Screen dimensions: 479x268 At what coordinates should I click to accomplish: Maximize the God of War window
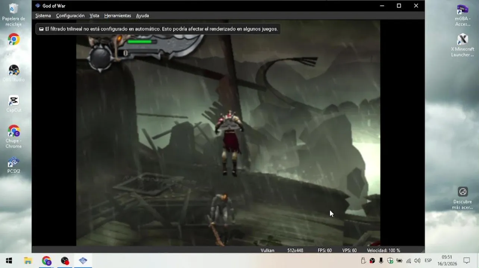click(399, 6)
